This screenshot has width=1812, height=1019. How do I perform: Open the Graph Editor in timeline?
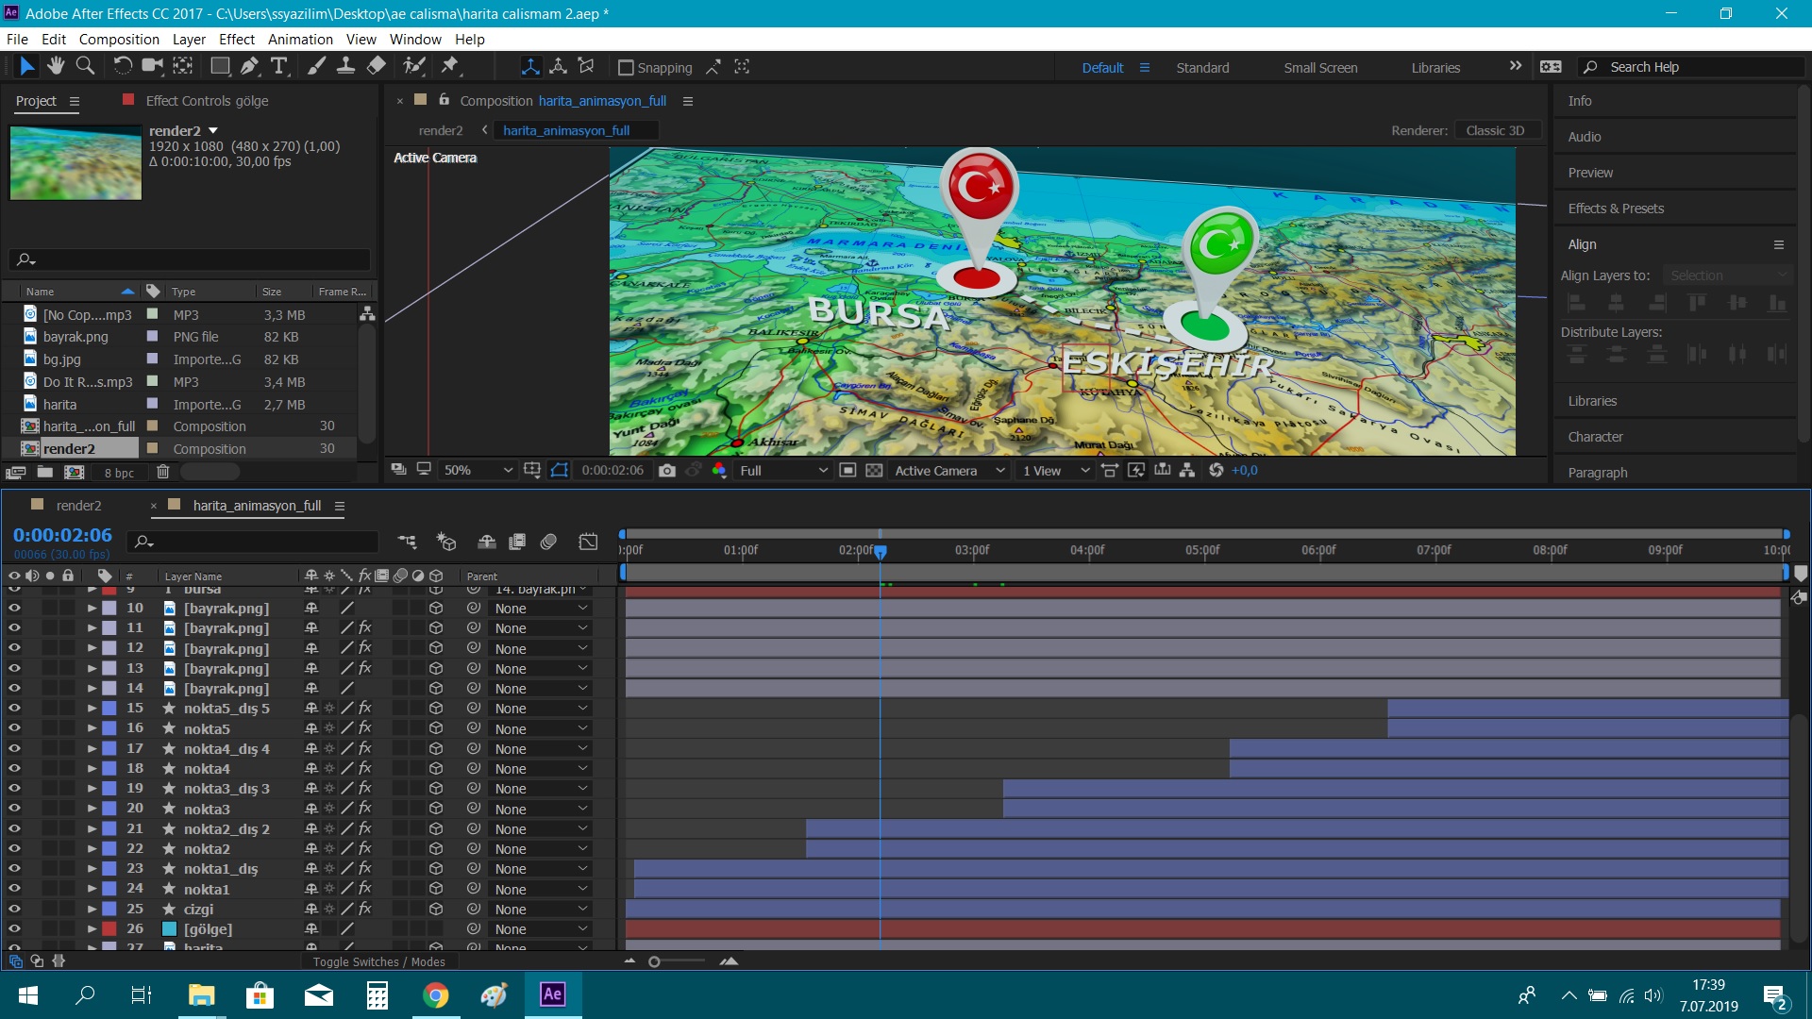coord(588,542)
